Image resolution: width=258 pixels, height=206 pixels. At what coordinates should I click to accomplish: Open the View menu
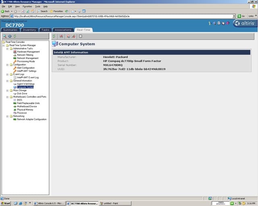(17, 6)
